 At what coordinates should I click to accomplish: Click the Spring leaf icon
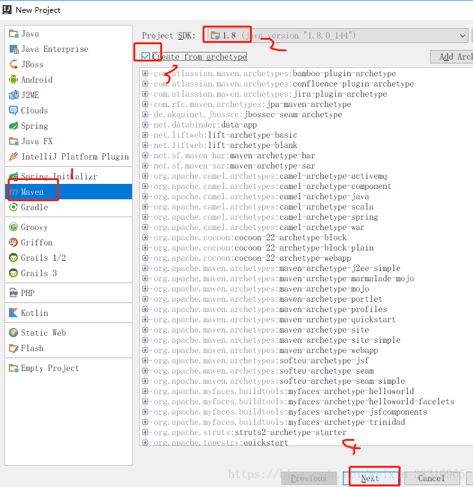click(x=13, y=126)
